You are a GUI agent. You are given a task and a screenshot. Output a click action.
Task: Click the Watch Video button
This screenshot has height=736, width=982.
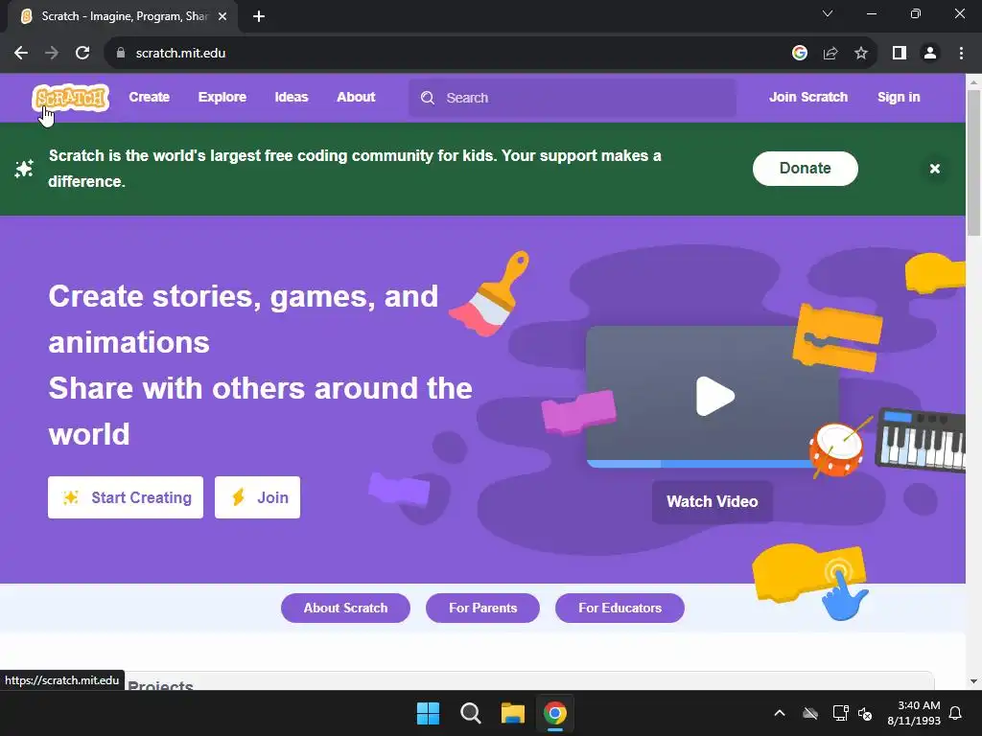pyautogui.click(x=713, y=501)
